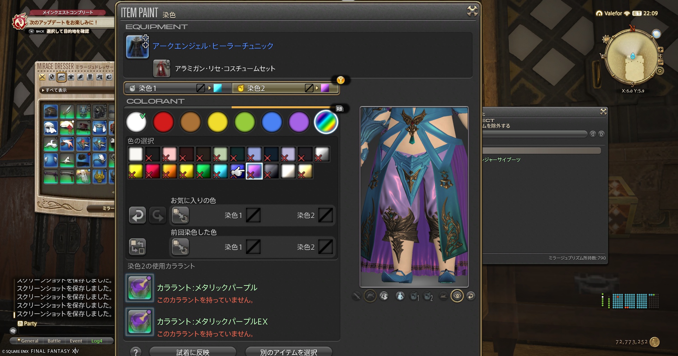This screenshot has width=678, height=356.
Task: Select legs category in Mirage Dresser
Action: point(90,77)
